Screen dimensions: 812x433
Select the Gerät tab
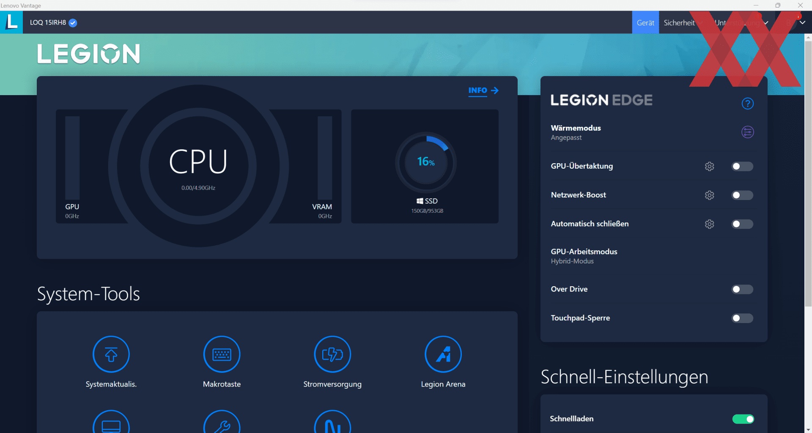click(x=645, y=22)
